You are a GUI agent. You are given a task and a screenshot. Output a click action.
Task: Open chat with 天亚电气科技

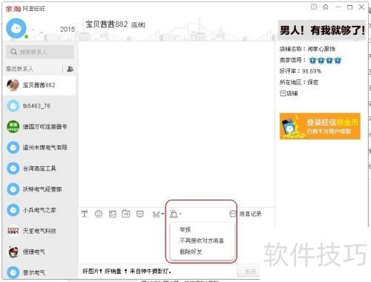point(39,231)
